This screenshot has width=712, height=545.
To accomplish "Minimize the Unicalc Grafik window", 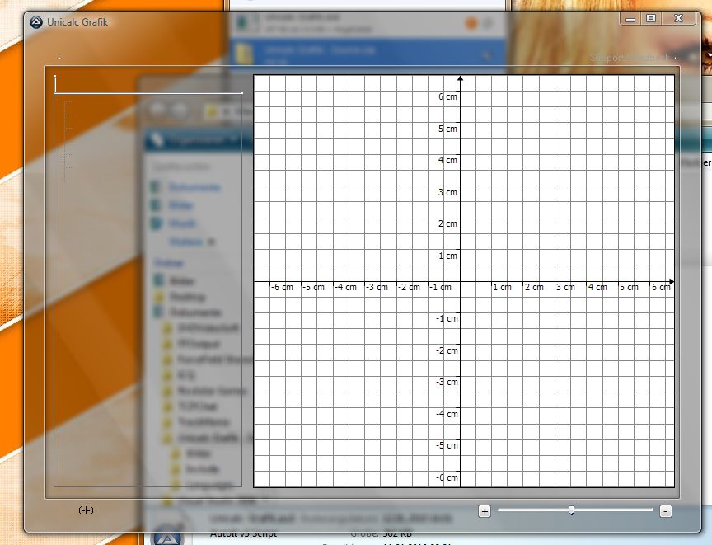I will pyautogui.click(x=630, y=18).
